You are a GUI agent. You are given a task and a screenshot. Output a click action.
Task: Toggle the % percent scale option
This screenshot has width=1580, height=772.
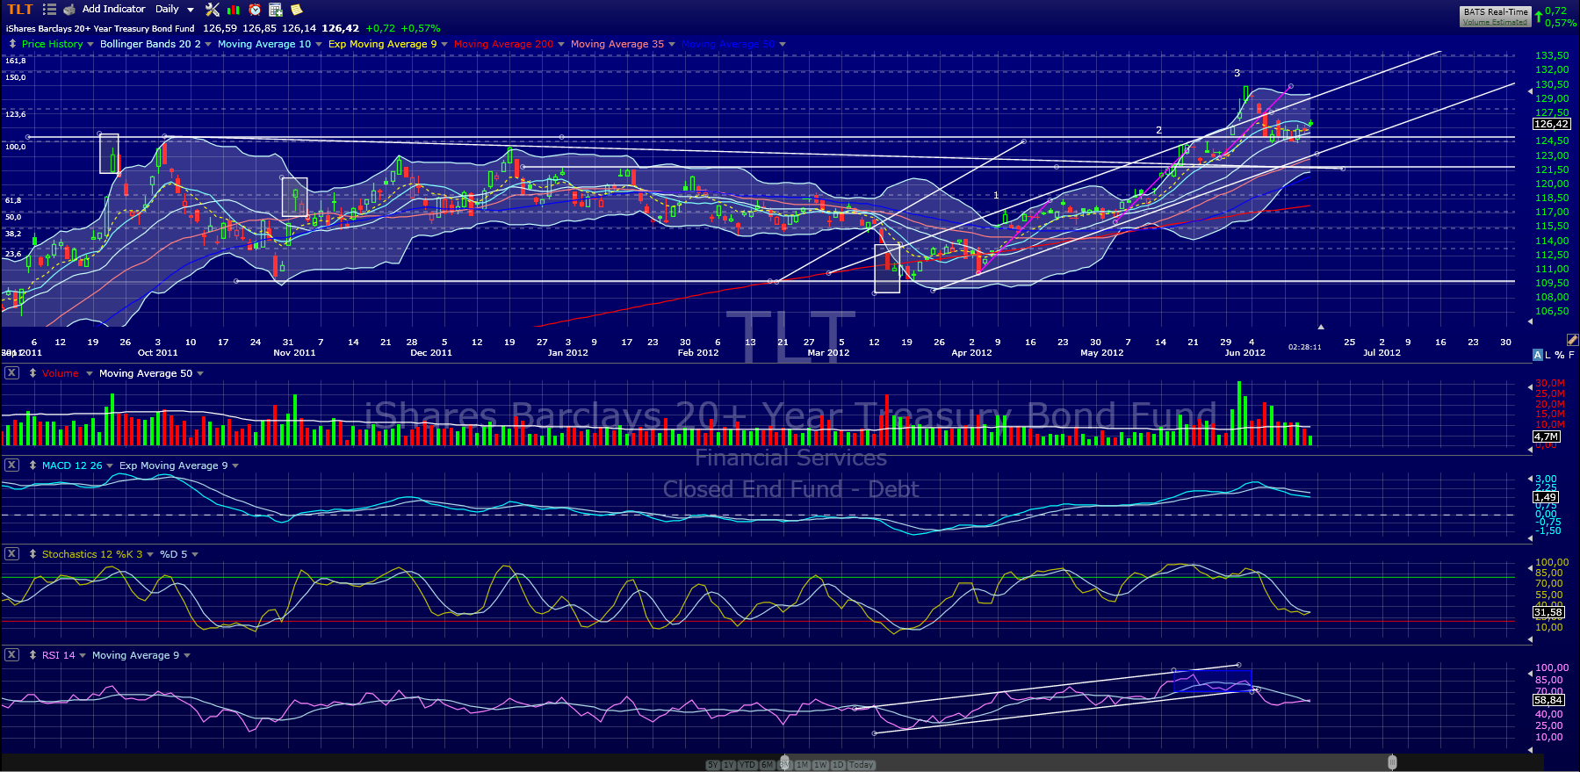click(1560, 355)
